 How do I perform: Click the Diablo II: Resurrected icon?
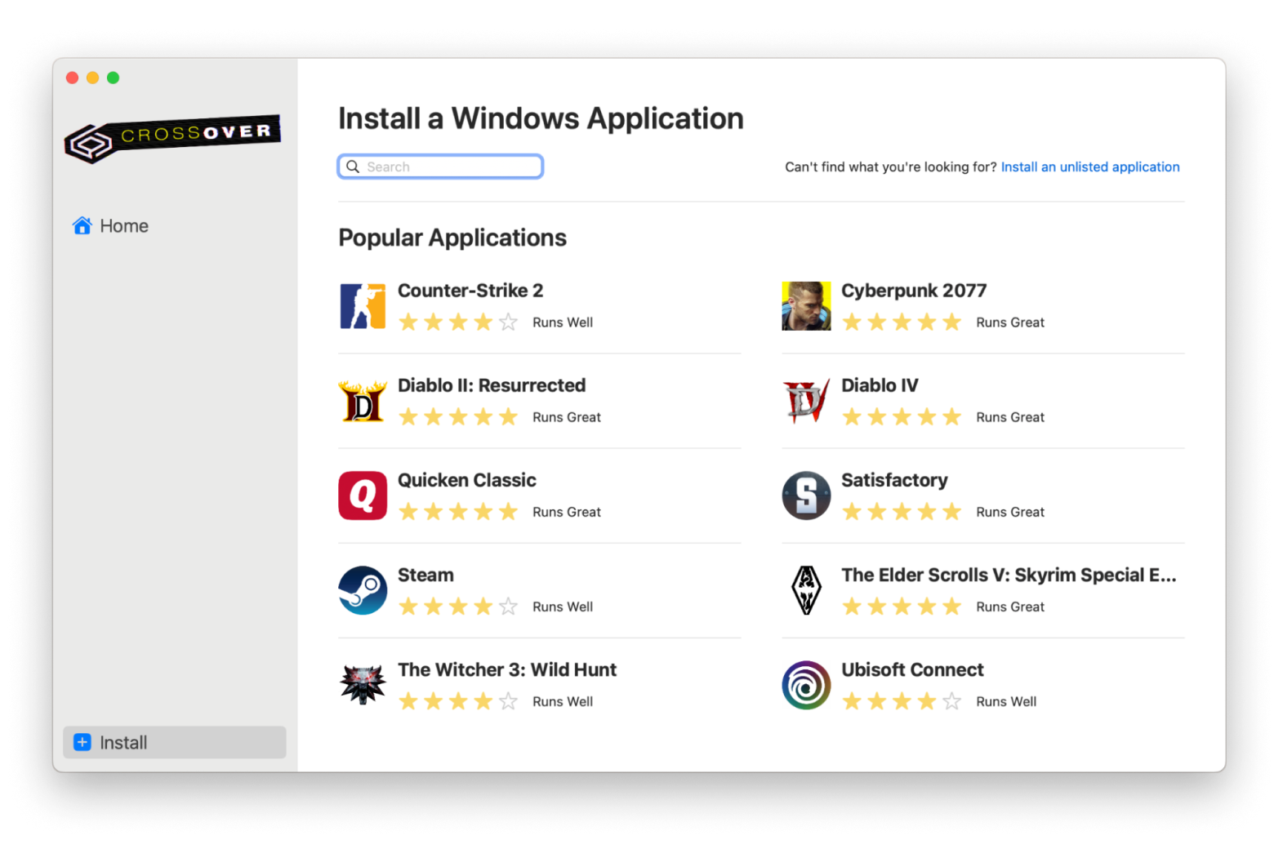coord(363,401)
